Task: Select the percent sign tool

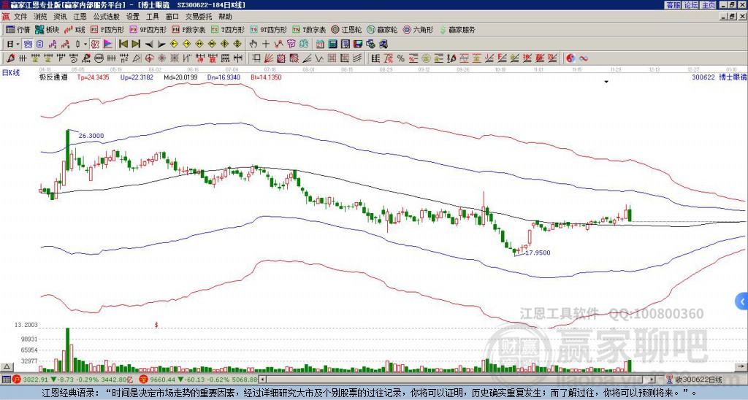Action: (401, 58)
